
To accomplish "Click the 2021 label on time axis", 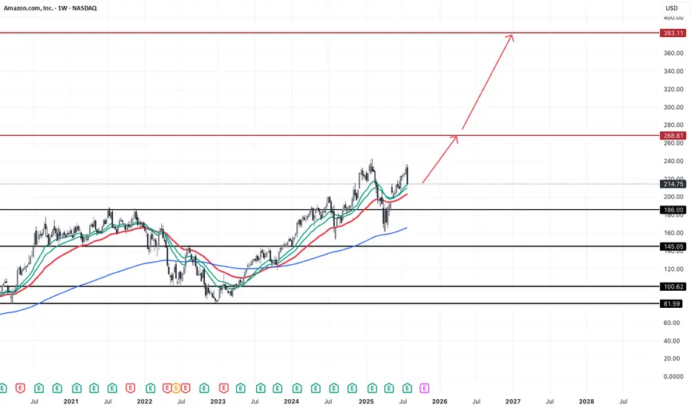I will coord(71,401).
